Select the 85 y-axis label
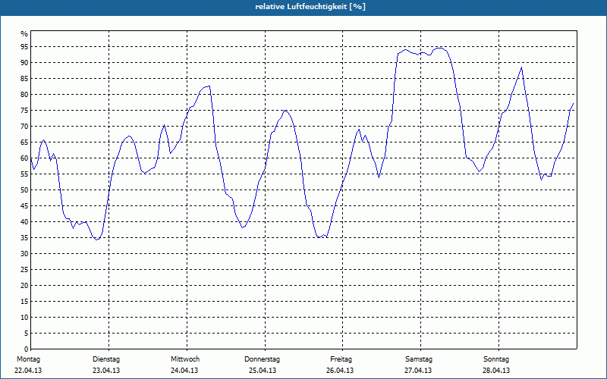 [24, 79]
